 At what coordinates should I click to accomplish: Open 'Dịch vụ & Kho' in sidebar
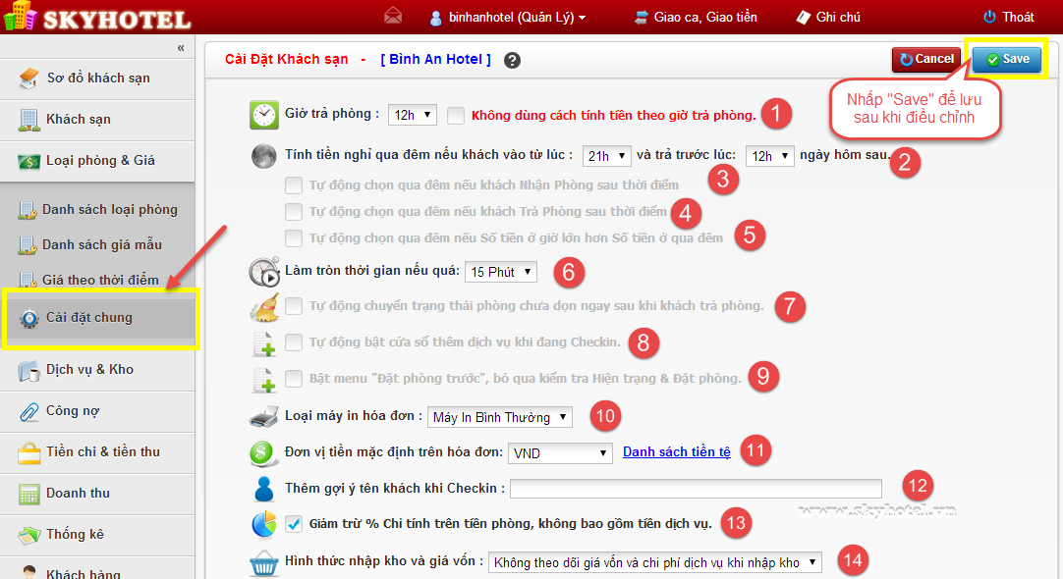click(89, 370)
